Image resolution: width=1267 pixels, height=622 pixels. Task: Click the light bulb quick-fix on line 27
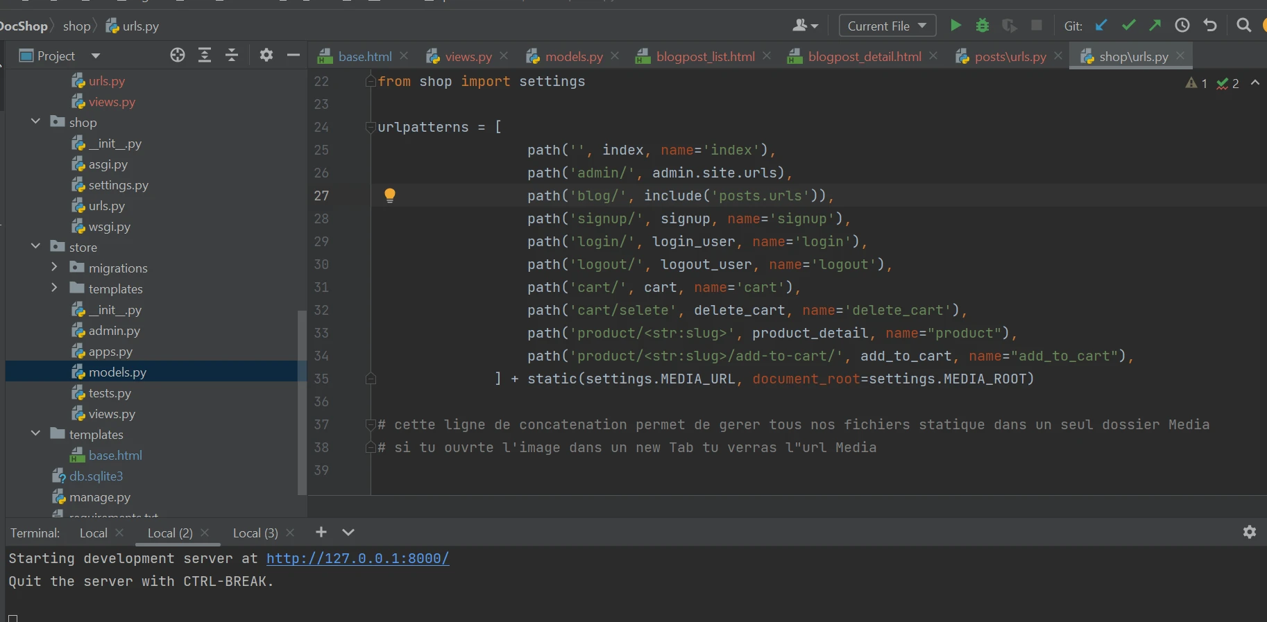pos(390,196)
